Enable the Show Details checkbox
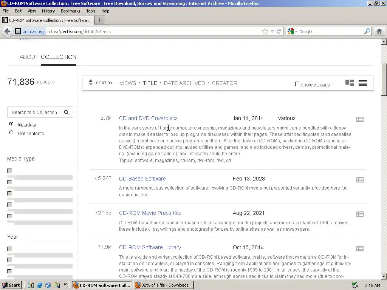The height and width of the screenshot is (290, 387). pos(297,84)
